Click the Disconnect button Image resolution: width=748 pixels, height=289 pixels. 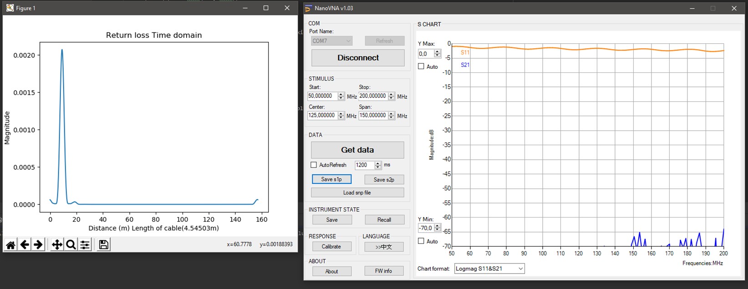pyautogui.click(x=358, y=58)
